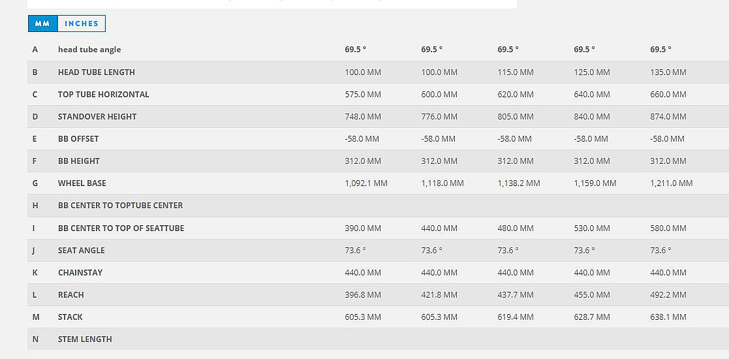Select the REACH row label
The image size is (729, 359).
coord(71,295)
